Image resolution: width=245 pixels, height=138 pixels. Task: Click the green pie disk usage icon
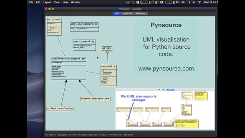(x=153, y=2)
